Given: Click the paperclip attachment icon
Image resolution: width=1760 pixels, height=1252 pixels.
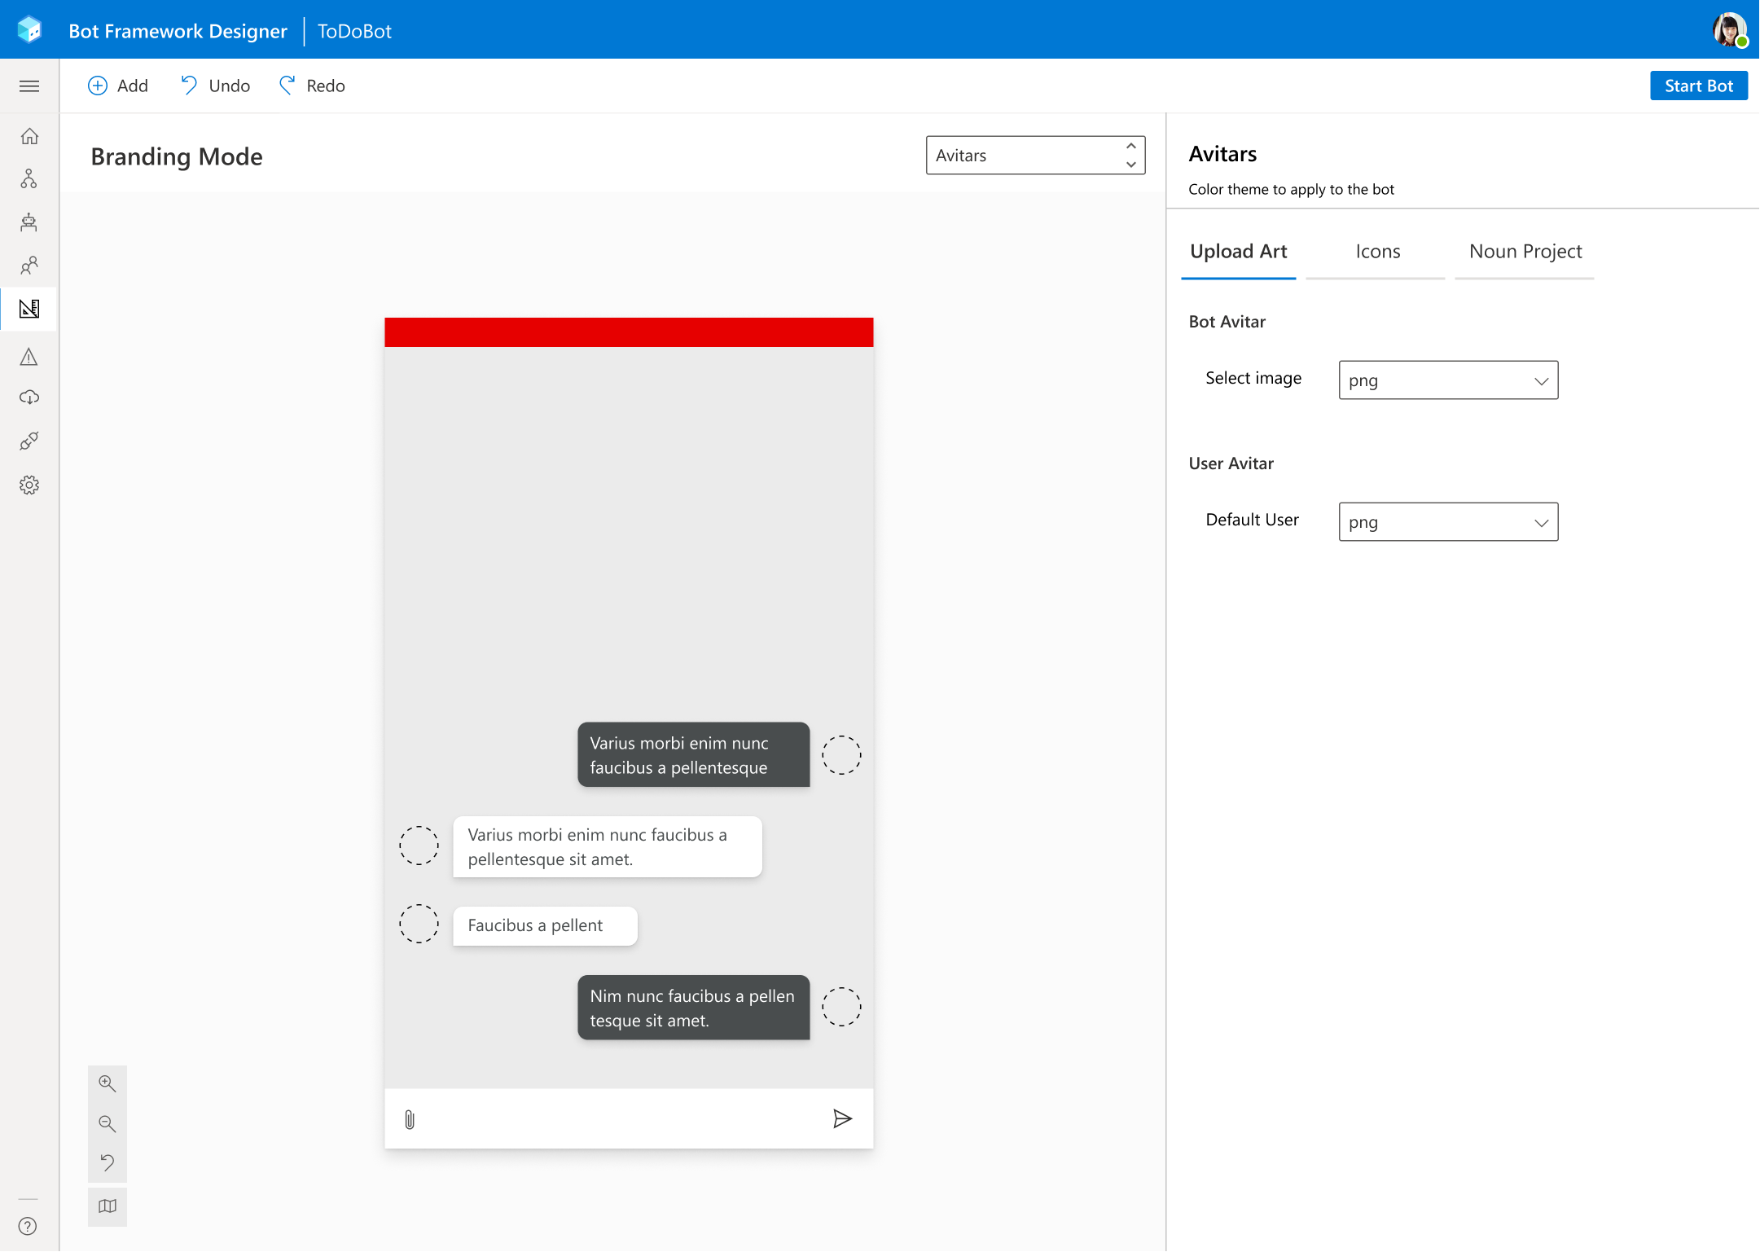Looking at the screenshot, I should pyautogui.click(x=410, y=1120).
